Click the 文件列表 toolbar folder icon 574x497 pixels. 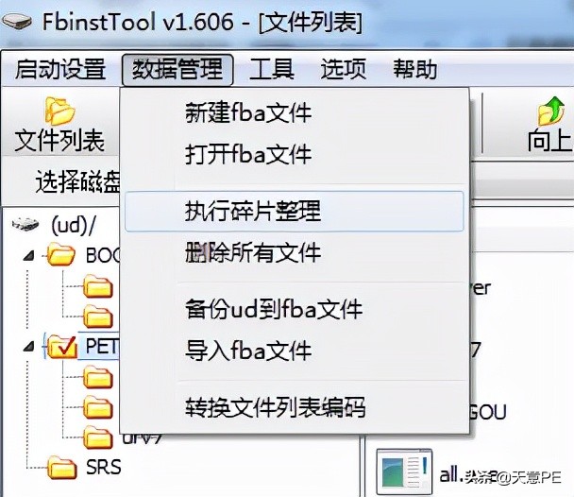point(59,111)
